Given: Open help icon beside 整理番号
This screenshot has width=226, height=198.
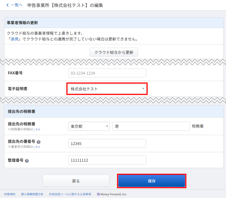Looking at the screenshot, I should point(27,161).
